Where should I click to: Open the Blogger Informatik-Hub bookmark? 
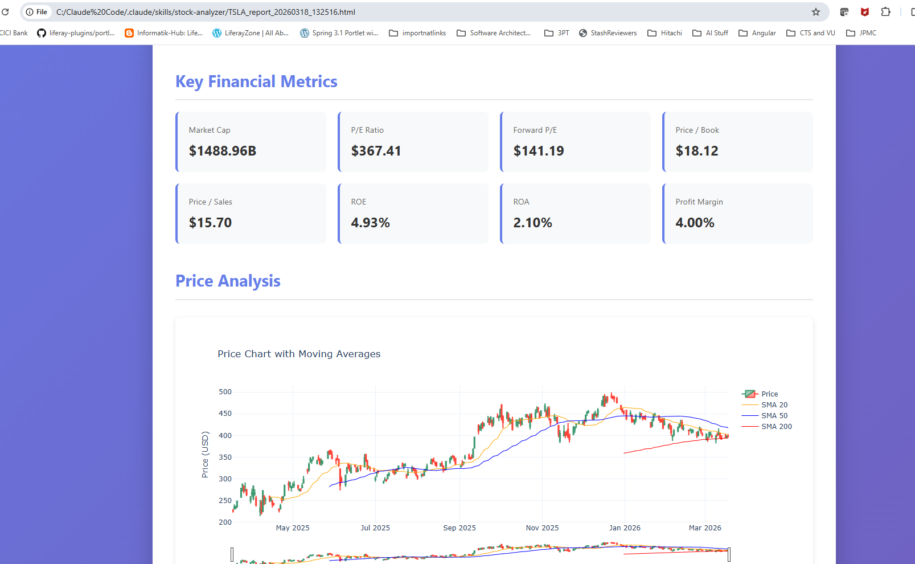(164, 33)
